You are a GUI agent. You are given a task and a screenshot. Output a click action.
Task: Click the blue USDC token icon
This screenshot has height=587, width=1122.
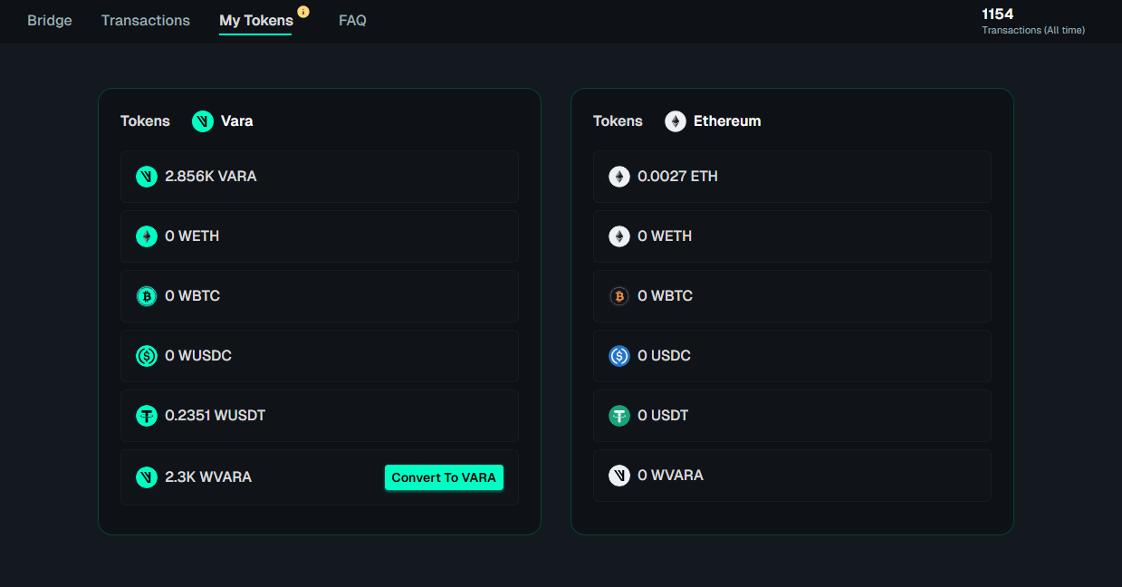[x=619, y=356]
